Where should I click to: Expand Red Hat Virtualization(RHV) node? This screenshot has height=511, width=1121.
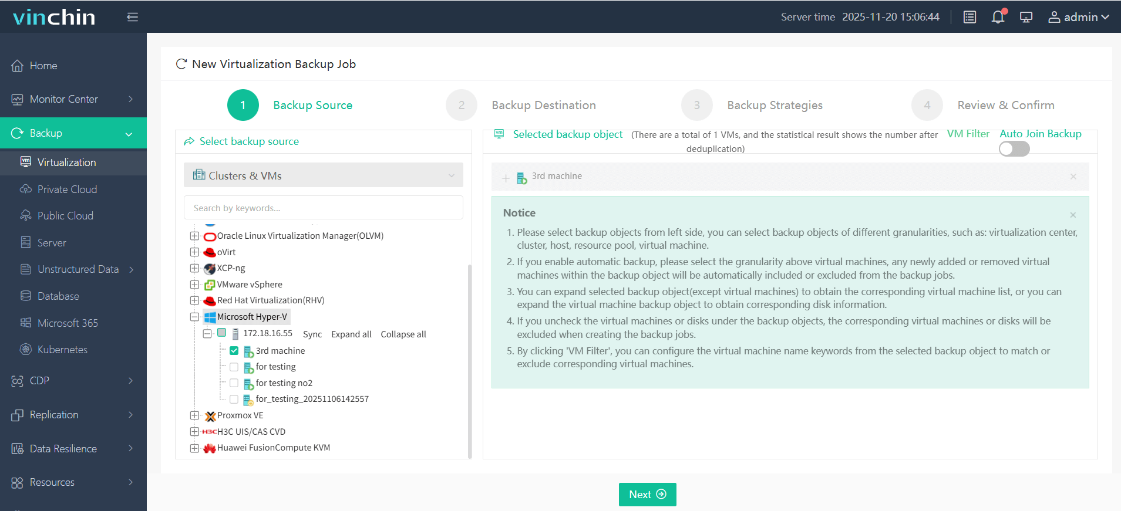point(194,300)
